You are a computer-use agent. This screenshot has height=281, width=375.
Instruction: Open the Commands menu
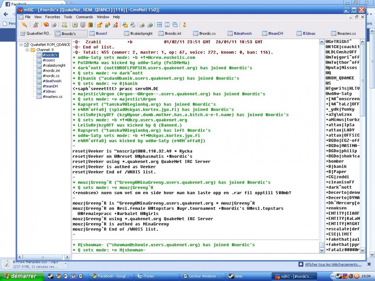pyautogui.click(x=84, y=17)
